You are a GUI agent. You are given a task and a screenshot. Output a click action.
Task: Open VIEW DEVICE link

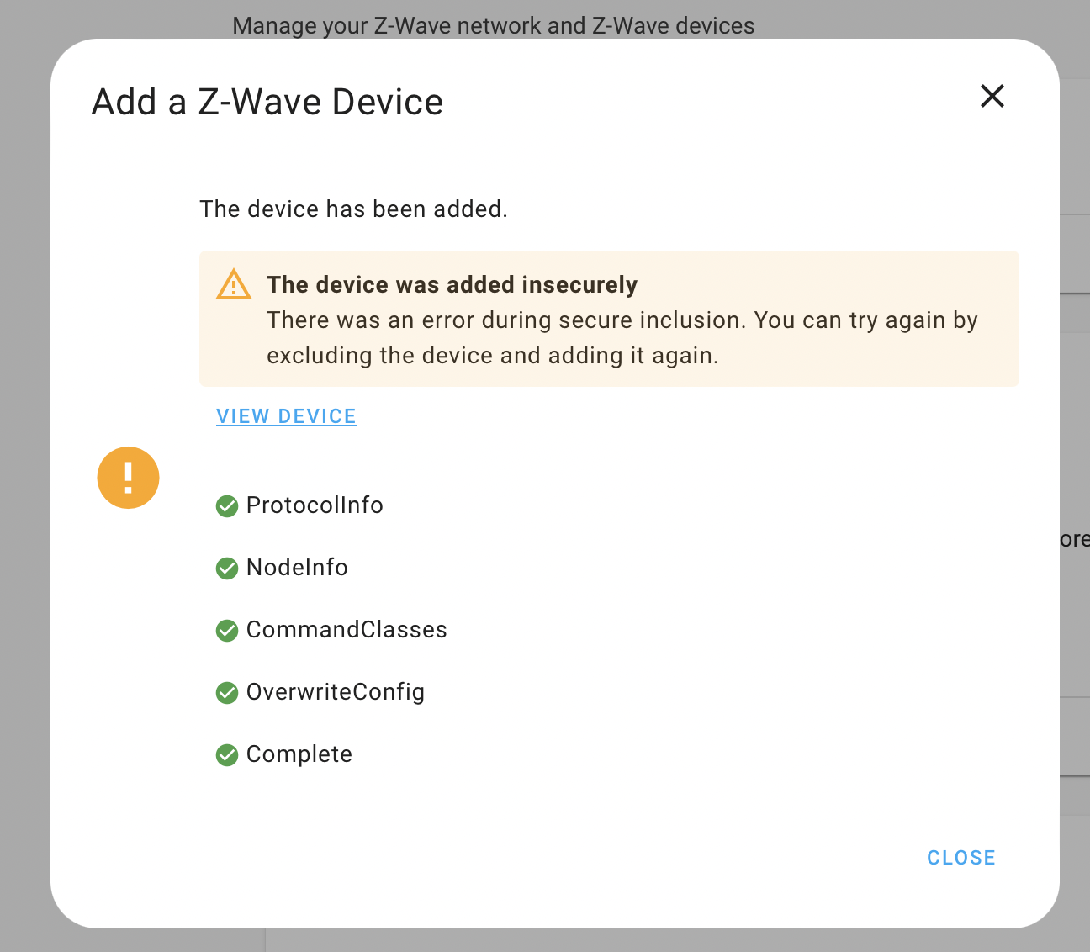(286, 415)
